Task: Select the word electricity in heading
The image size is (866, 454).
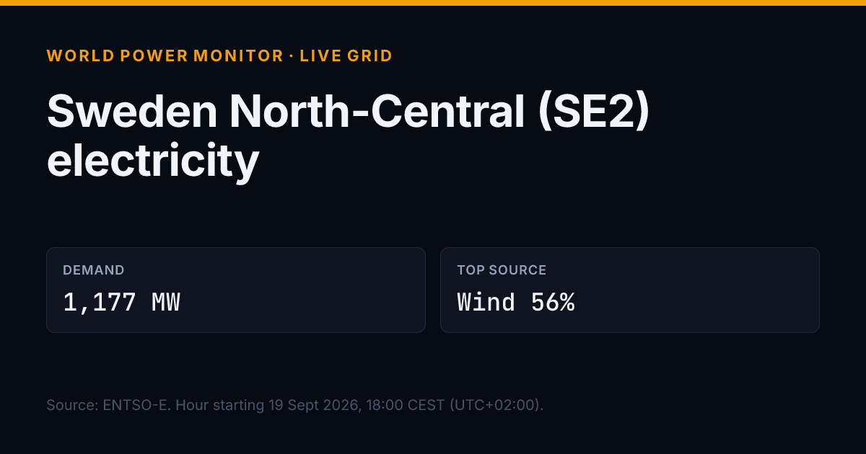Action: coord(153,161)
